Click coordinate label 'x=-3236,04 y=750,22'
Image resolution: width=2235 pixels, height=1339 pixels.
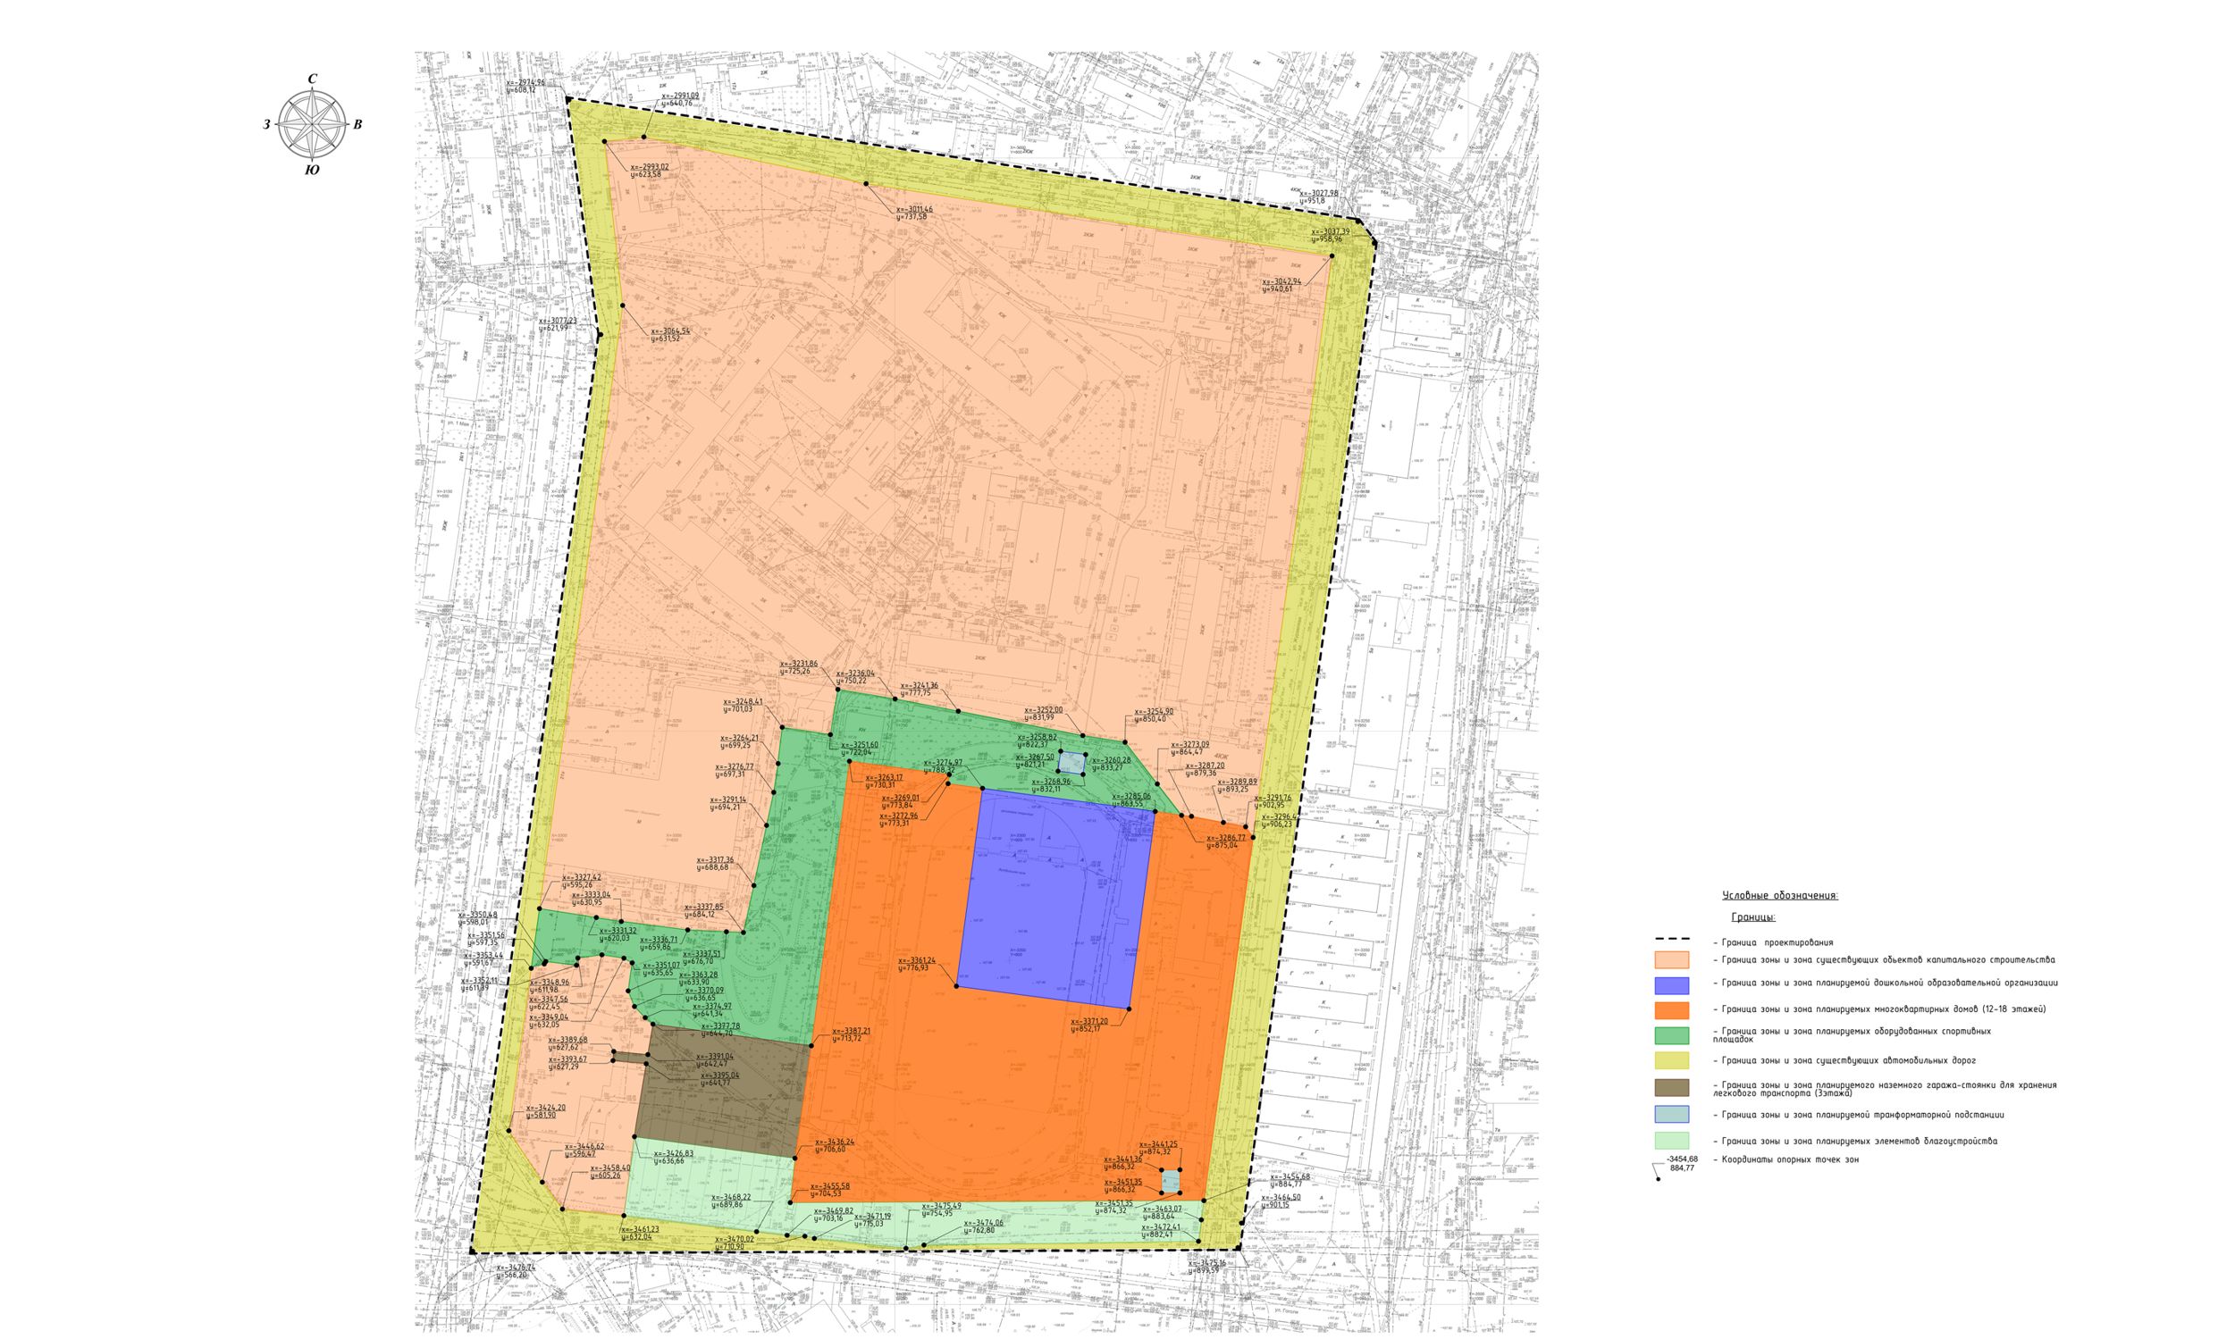point(856,677)
